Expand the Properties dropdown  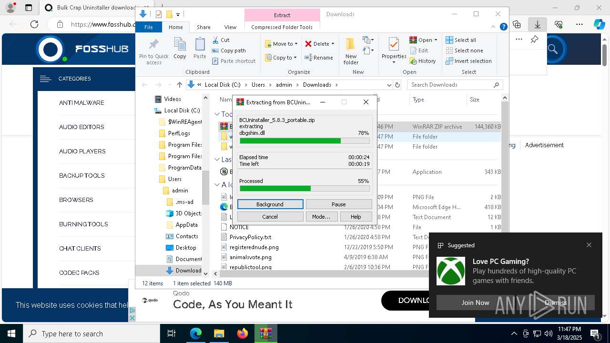(394, 62)
